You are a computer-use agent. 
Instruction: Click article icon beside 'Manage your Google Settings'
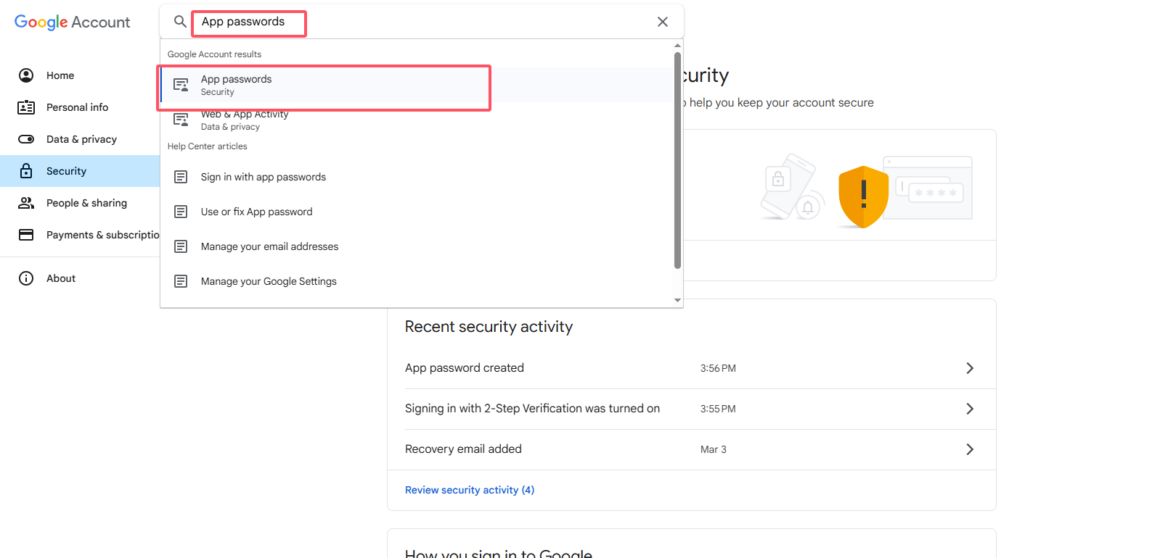tap(181, 281)
